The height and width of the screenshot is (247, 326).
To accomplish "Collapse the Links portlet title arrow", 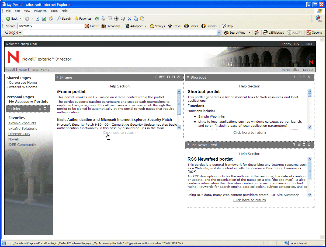I will tap(9, 108).
